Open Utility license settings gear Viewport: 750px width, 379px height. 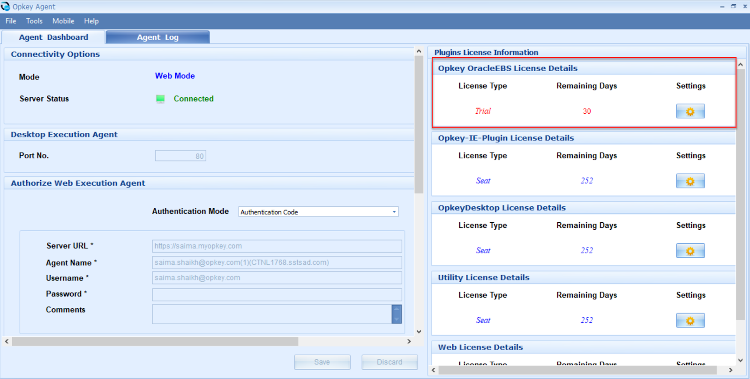690,321
